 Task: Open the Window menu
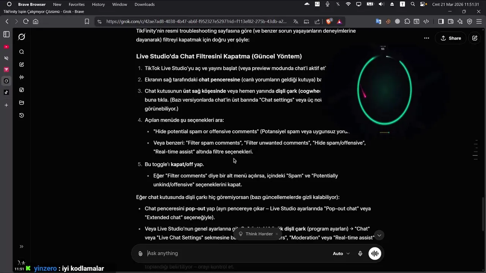click(120, 4)
